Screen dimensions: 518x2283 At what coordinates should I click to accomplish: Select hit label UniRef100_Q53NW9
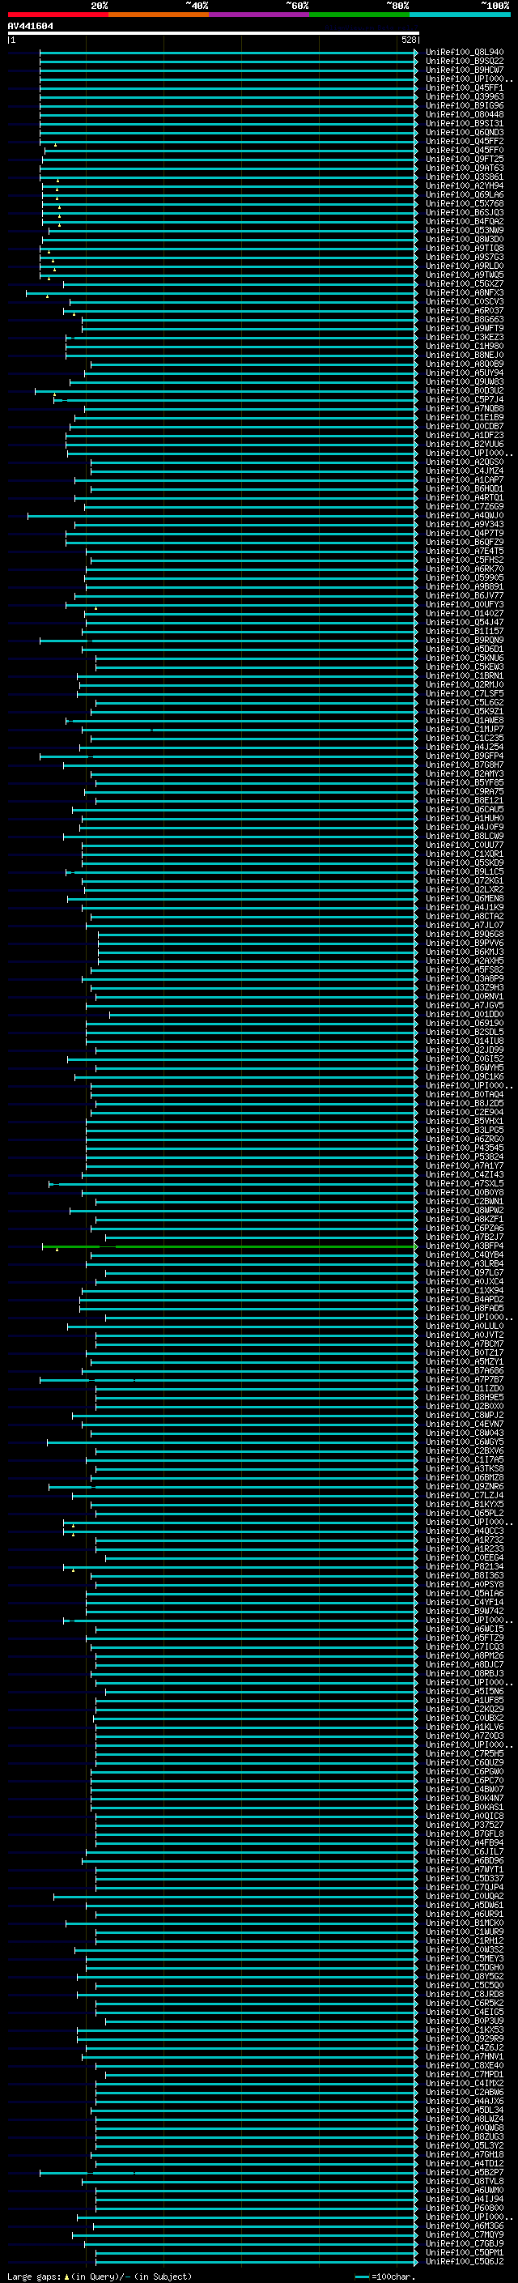465,231
